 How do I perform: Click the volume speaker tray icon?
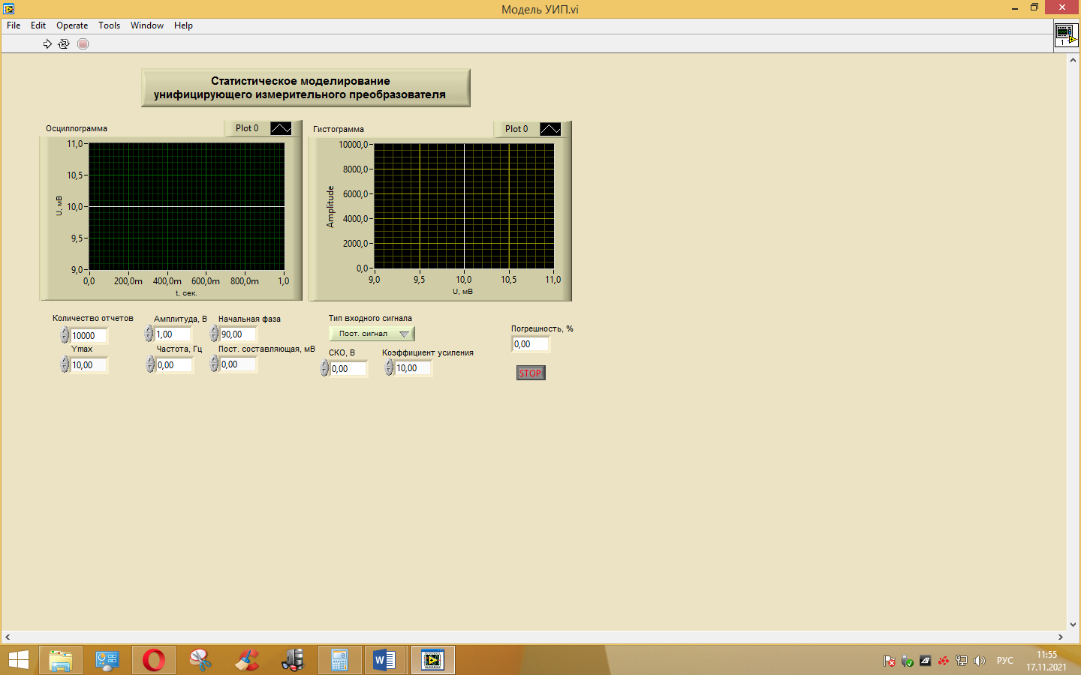pos(979,661)
